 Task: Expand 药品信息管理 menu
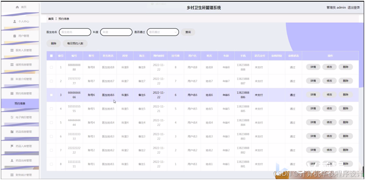coord(20,132)
